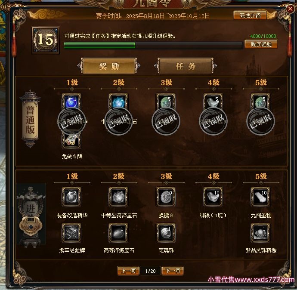Click the 免做令牌 item icon
Screen dimensions: 297x290
[71, 140]
